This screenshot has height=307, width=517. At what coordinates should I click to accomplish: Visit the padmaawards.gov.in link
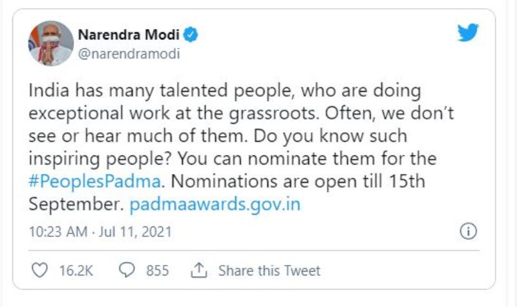pos(215,204)
